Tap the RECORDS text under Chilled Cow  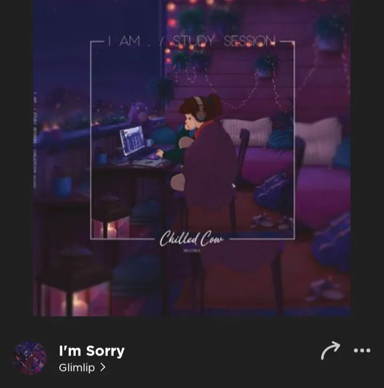[x=191, y=251]
